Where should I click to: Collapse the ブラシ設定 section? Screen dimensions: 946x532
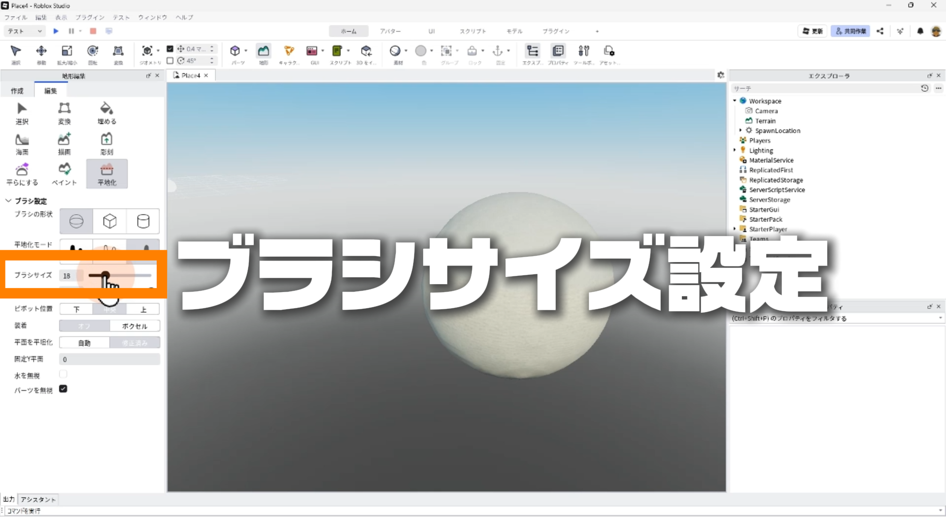(8, 201)
